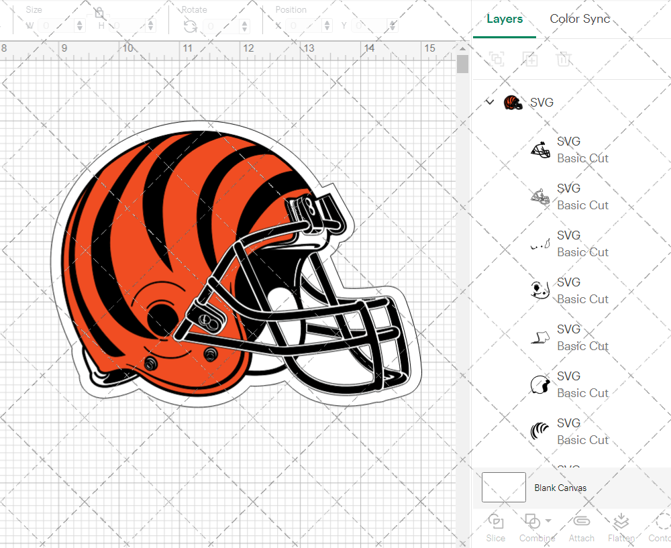Click the Bengals helmet image on canvas
Screen dimensions: 671x548
(236, 264)
